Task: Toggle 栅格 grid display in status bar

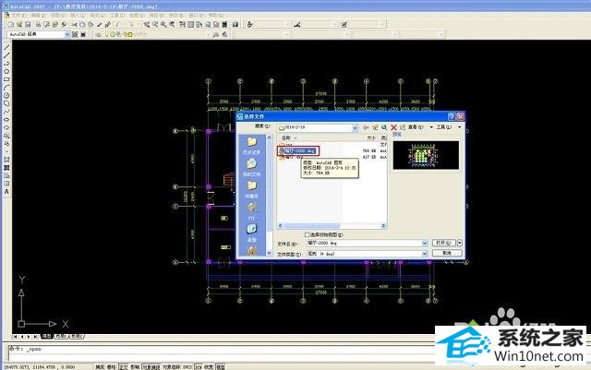Action: tap(112, 366)
